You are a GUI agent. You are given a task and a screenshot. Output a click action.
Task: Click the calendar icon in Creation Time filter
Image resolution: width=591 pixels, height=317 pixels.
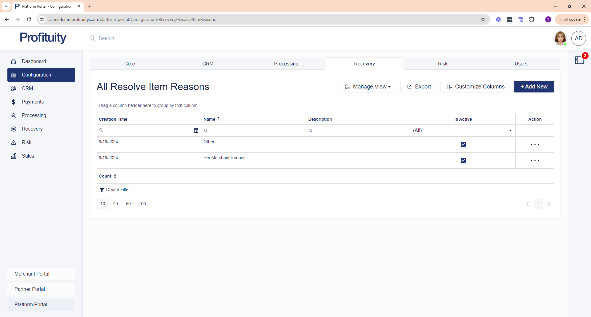pos(196,131)
